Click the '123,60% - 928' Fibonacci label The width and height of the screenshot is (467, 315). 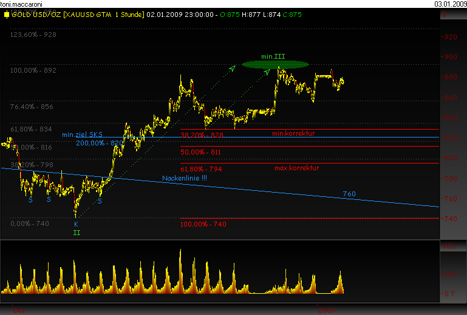tap(33, 35)
